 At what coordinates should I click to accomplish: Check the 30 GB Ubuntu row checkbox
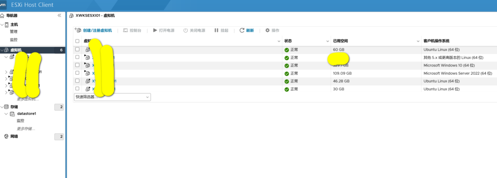pos(77,89)
